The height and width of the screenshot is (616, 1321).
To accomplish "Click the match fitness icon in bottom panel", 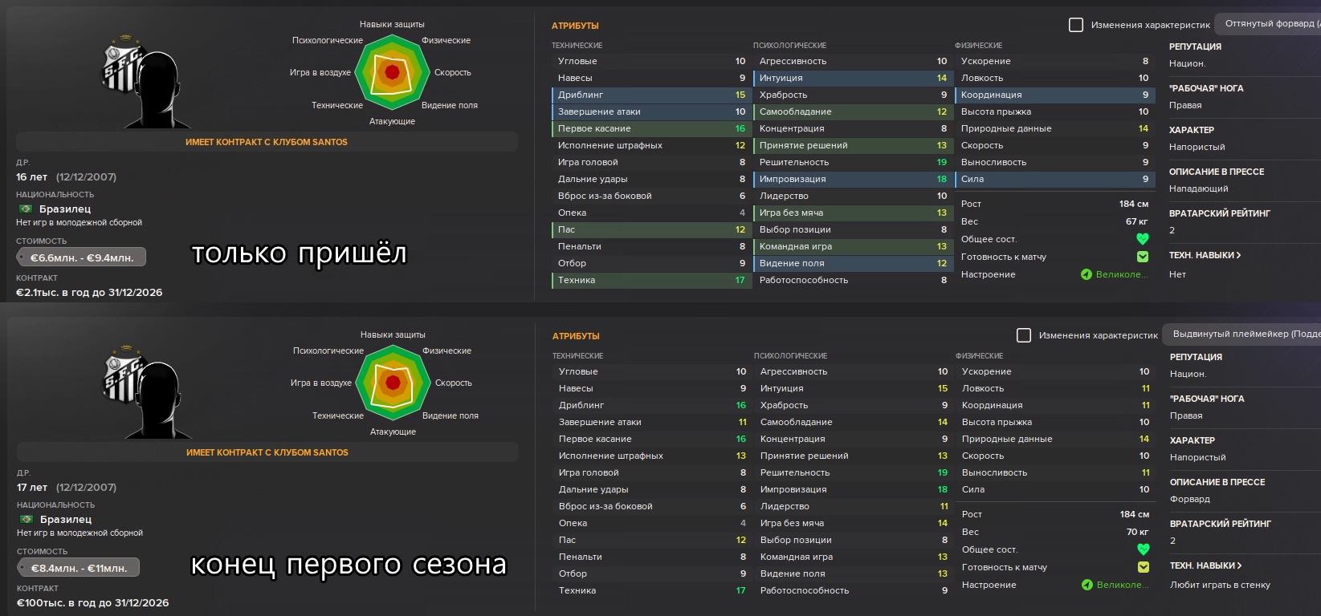I will point(1144,567).
